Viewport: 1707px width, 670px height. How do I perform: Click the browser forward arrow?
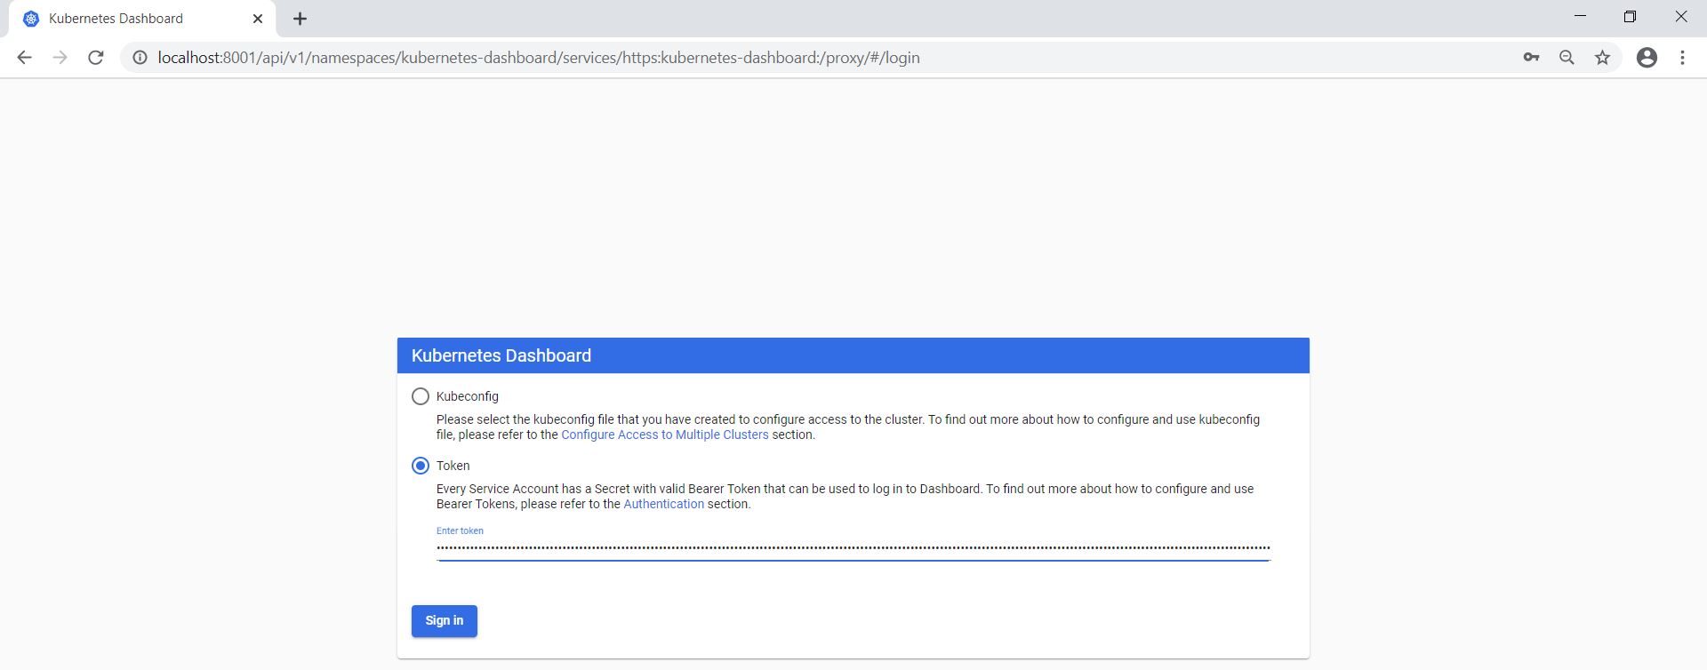tap(60, 58)
